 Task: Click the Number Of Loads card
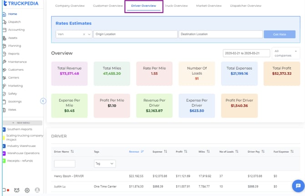197,73
